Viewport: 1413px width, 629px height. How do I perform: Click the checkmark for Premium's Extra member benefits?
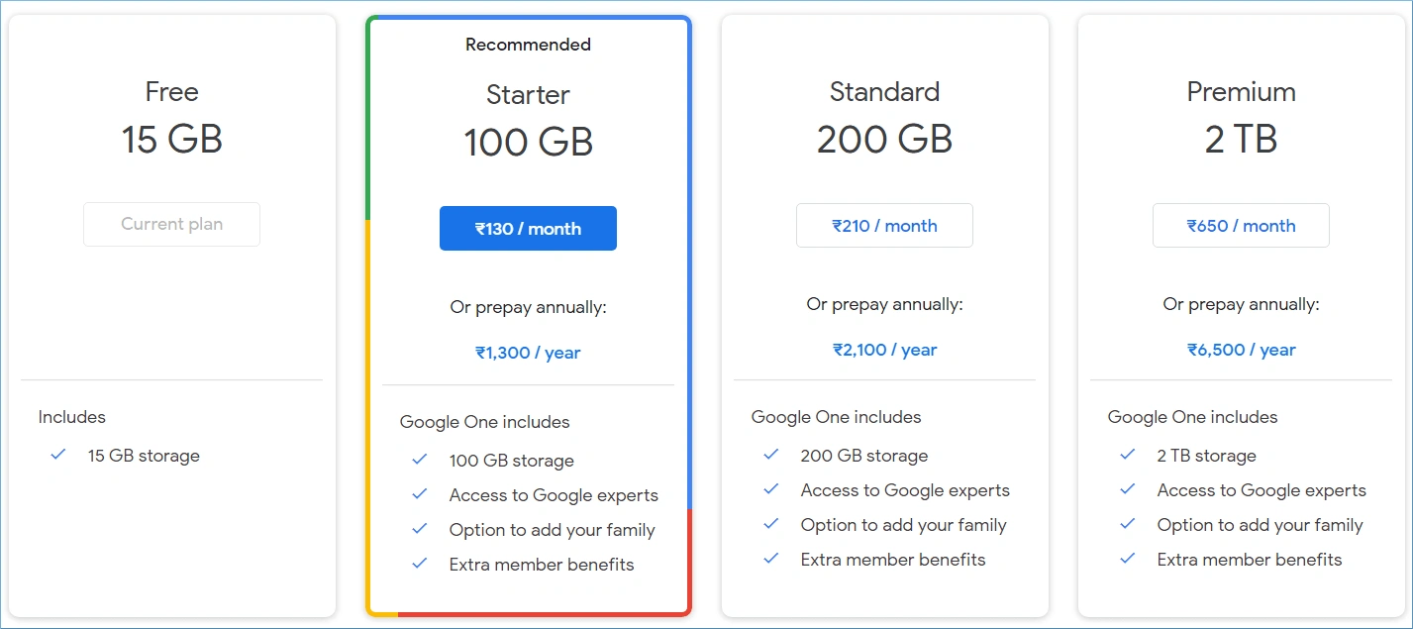[1127, 559]
